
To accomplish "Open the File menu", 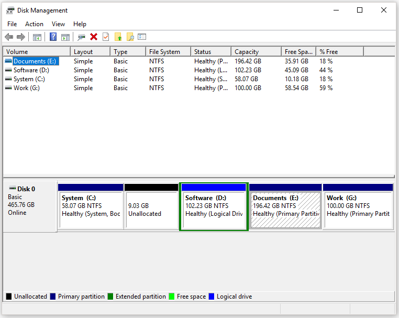I will point(12,24).
